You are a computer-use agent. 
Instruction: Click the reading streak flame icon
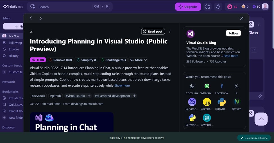pos(229,7)
